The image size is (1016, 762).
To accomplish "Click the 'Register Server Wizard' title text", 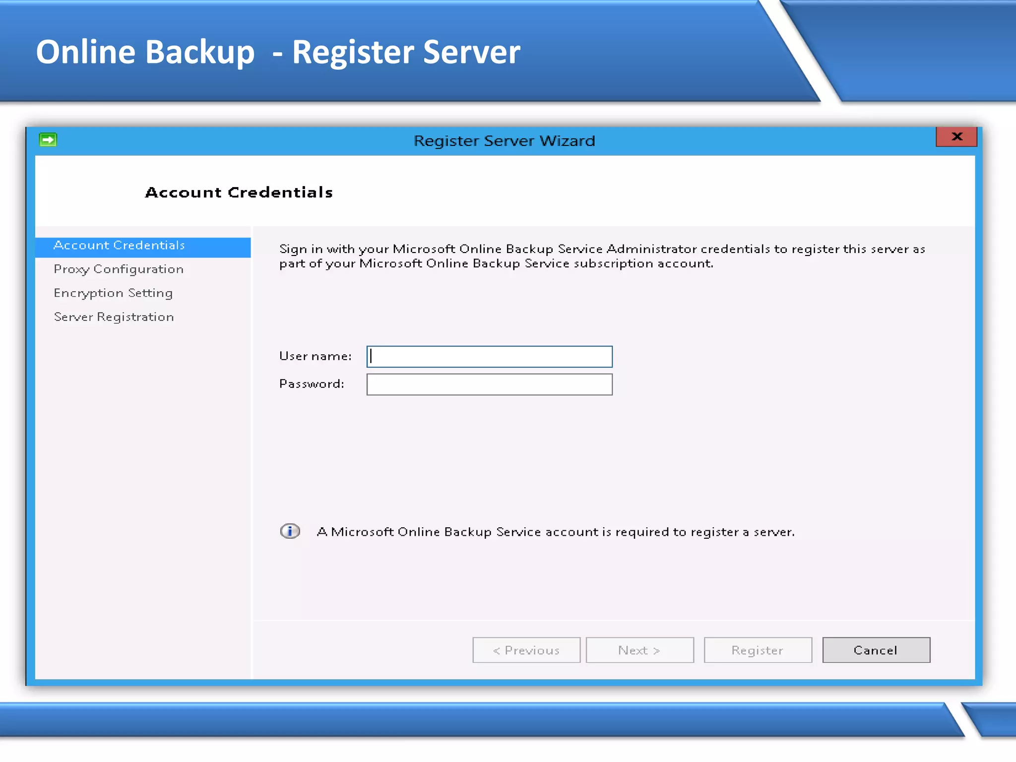I will coord(505,141).
